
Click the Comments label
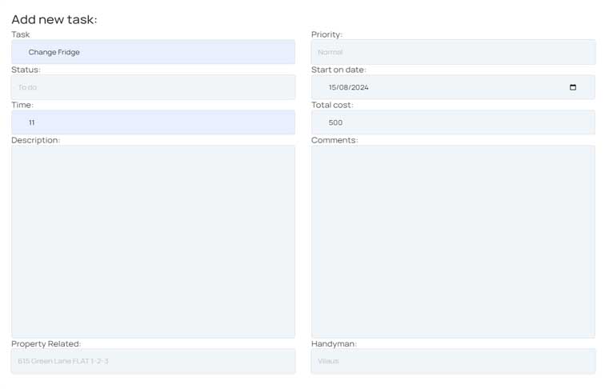click(335, 140)
